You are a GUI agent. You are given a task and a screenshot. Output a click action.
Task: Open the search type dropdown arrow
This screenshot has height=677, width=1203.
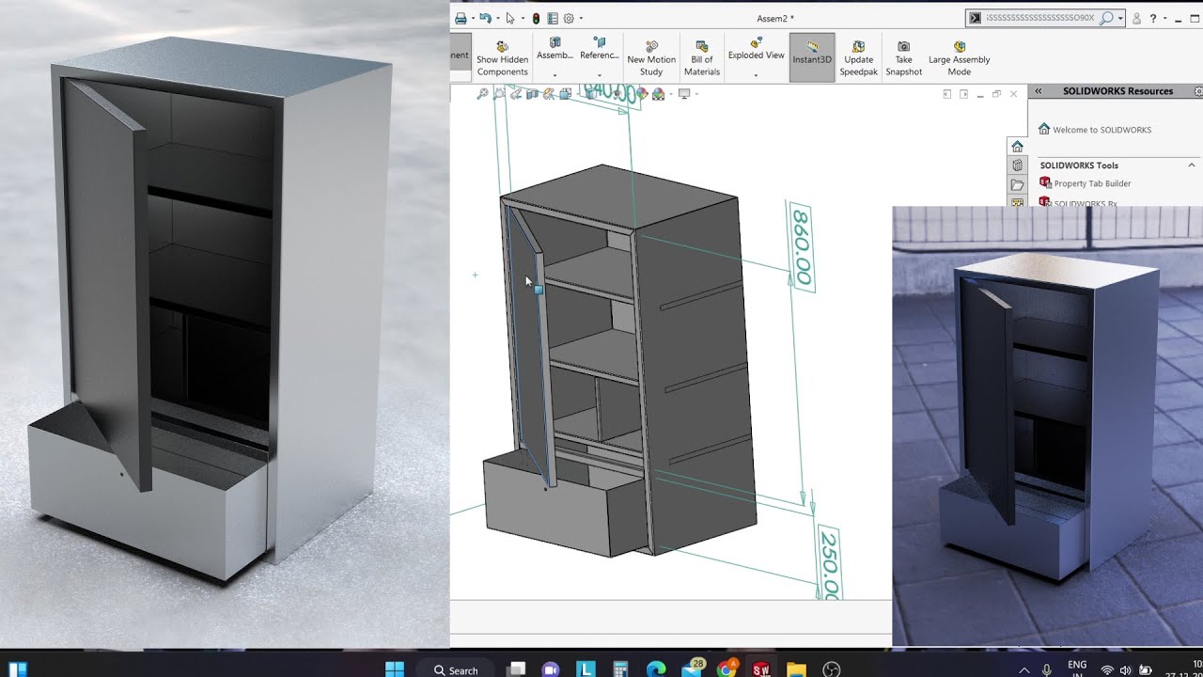click(1118, 18)
